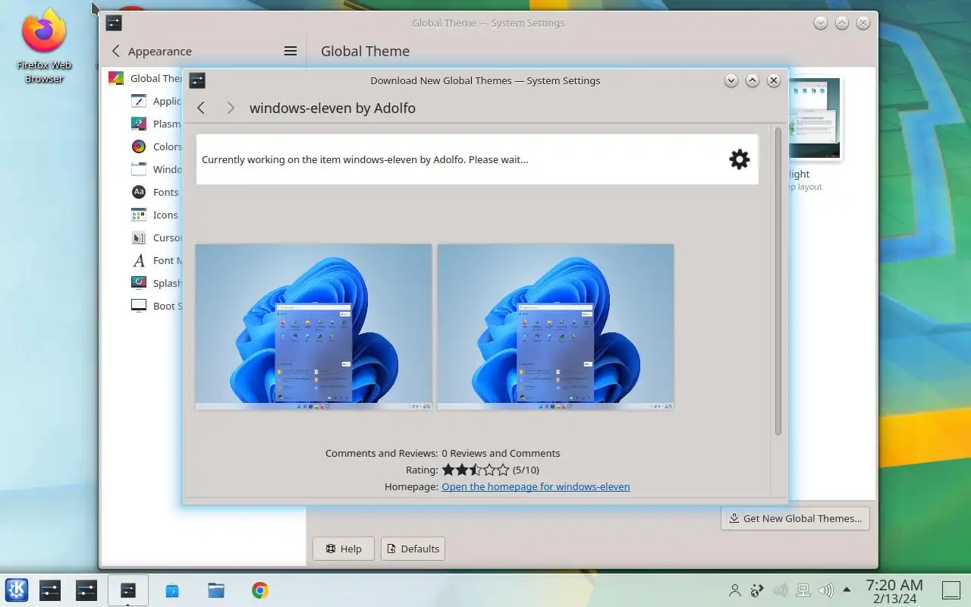The height and width of the screenshot is (607, 971).
Task: Click the Show Desktop button
Action: 951,590
